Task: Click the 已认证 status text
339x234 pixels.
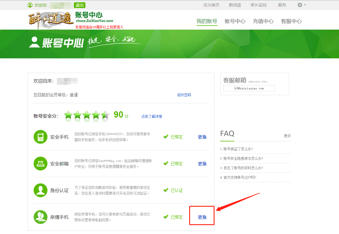Action: (177, 190)
